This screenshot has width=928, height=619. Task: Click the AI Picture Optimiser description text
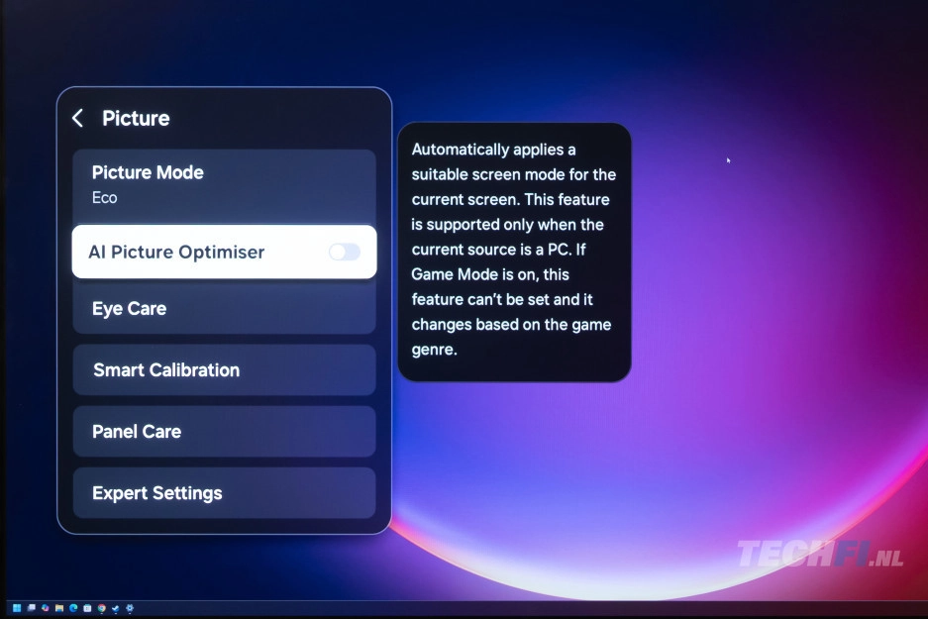pyautogui.click(x=514, y=250)
